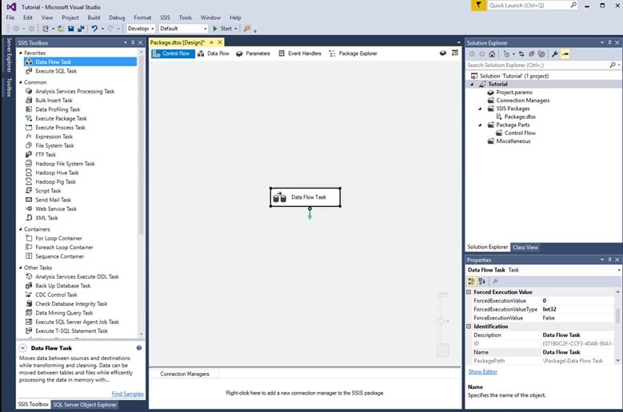Image resolution: width=623 pixels, height=412 pixels.
Task: Switch to Package Explorer tab
Action: tap(353, 53)
